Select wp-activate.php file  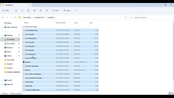(x=60, y=58)
